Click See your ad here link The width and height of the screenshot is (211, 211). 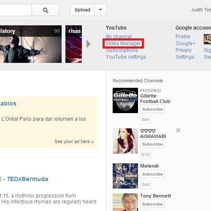point(74,141)
